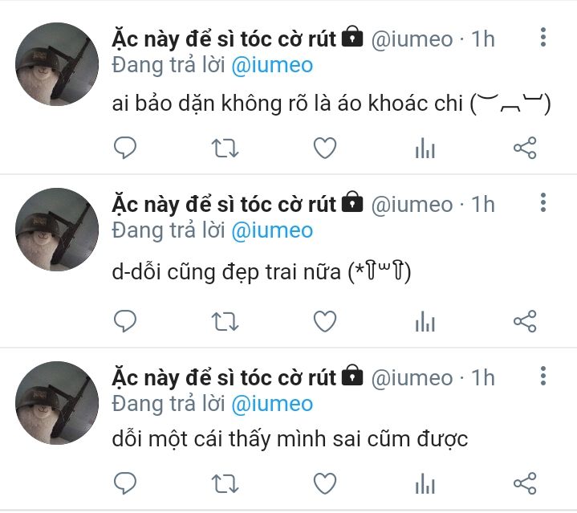Share the 'd-dỗi cũng đẹp trai' tweet

[x=525, y=321]
